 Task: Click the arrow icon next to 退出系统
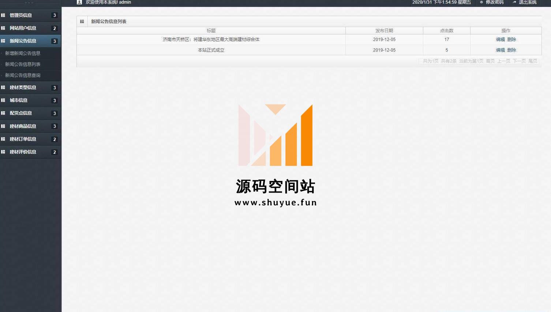(514, 2)
